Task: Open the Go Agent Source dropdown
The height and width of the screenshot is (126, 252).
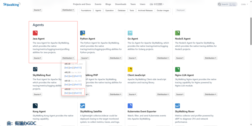Action: [x=132, y=58]
